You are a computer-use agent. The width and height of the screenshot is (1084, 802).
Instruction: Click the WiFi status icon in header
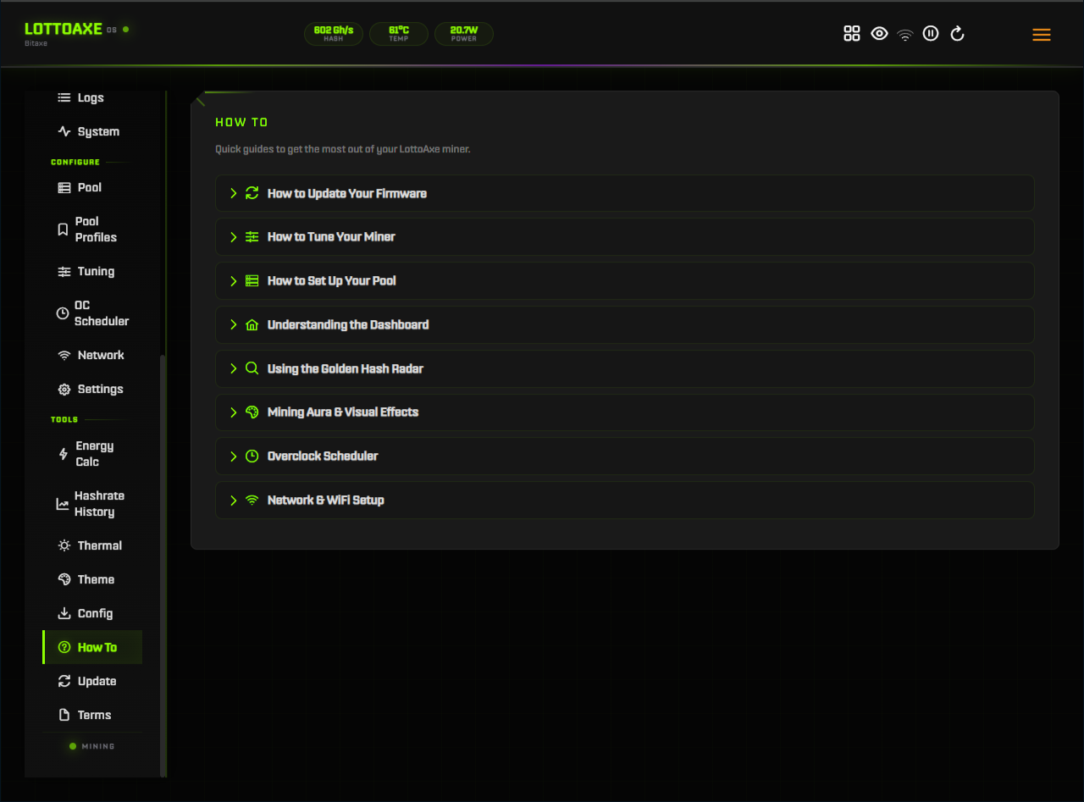905,35
